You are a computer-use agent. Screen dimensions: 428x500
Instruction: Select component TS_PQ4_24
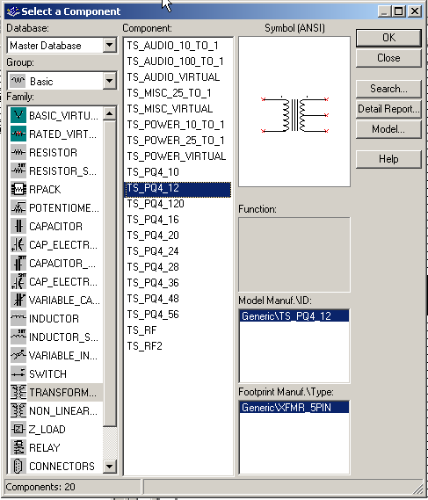pyautogui.click(x=153, y=251)
